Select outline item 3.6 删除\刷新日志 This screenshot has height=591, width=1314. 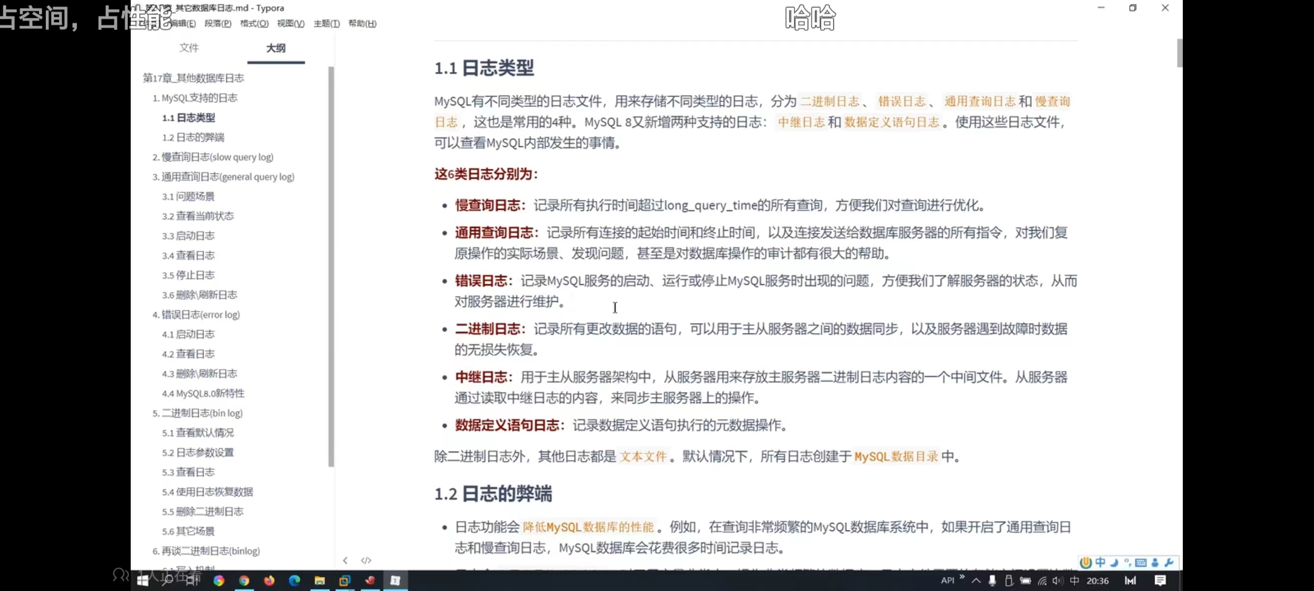pyautogui.click(x=199, y=295)
